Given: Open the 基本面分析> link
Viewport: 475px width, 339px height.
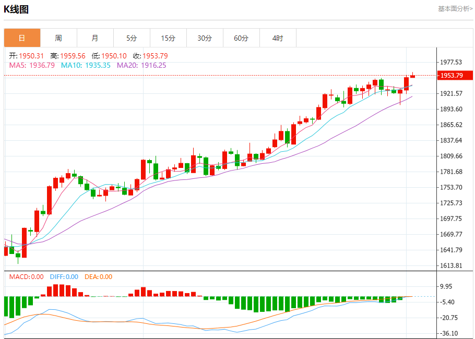Looking at the screenshot, I should (455, 9).
